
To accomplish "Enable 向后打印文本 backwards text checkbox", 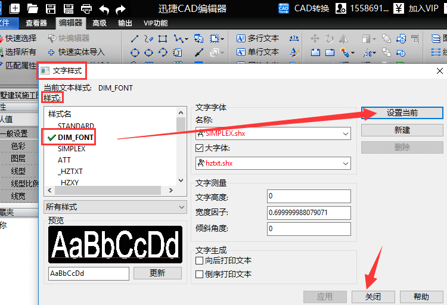I will pyautogui.click(x=199, y=260).
